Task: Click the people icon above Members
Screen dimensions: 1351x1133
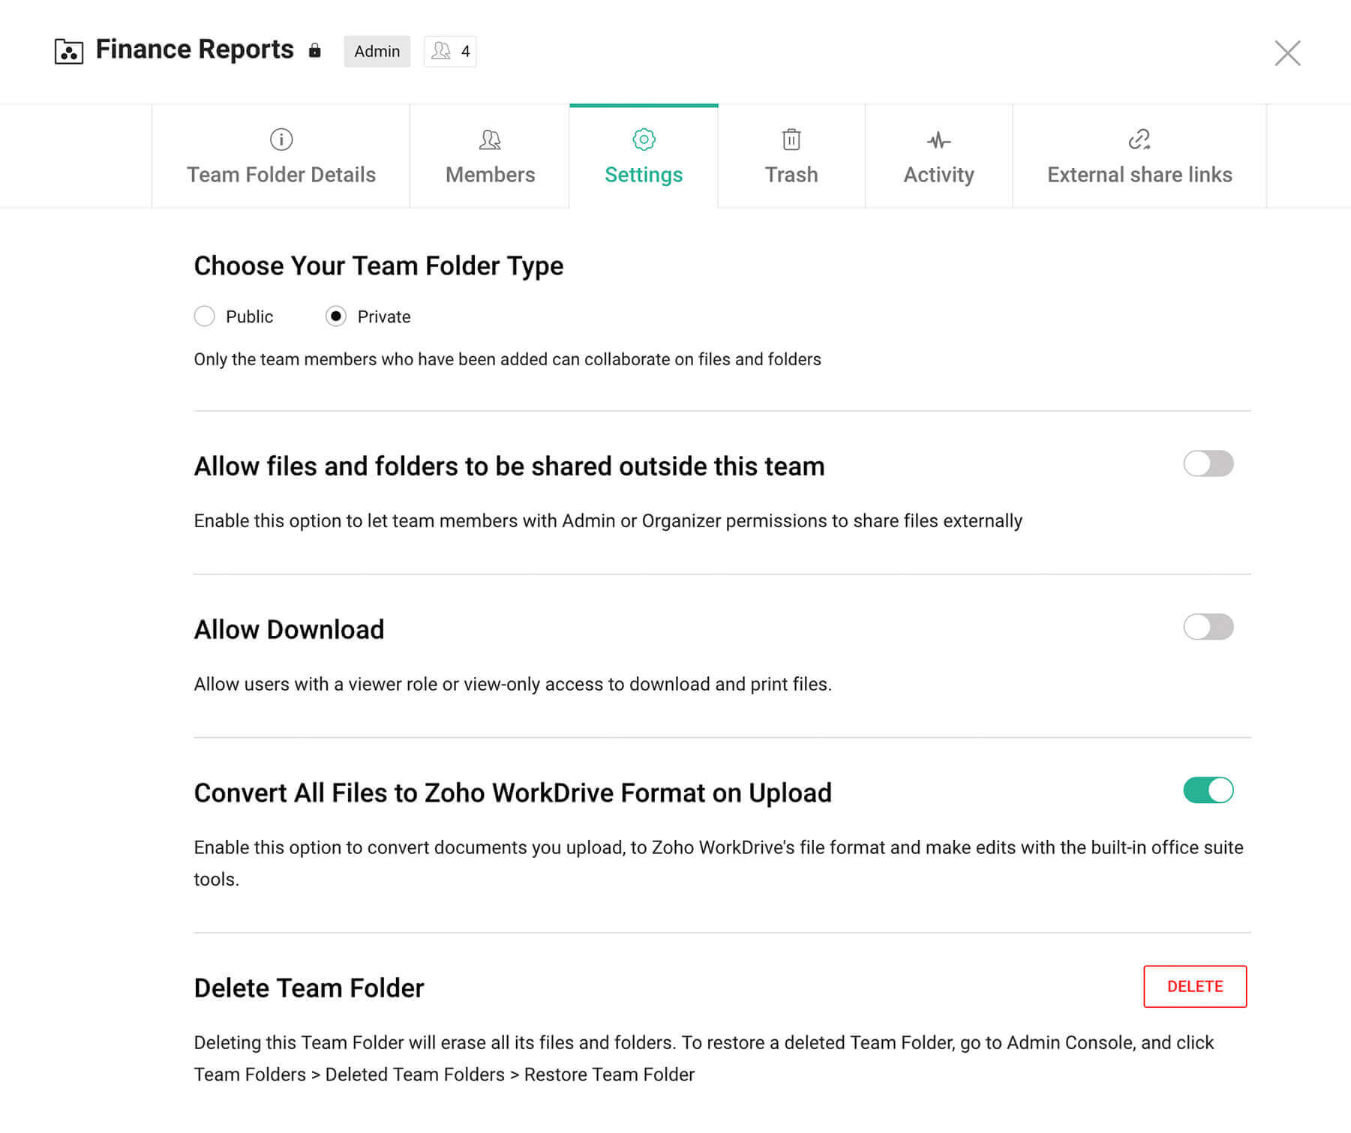Action: [490, 139]
